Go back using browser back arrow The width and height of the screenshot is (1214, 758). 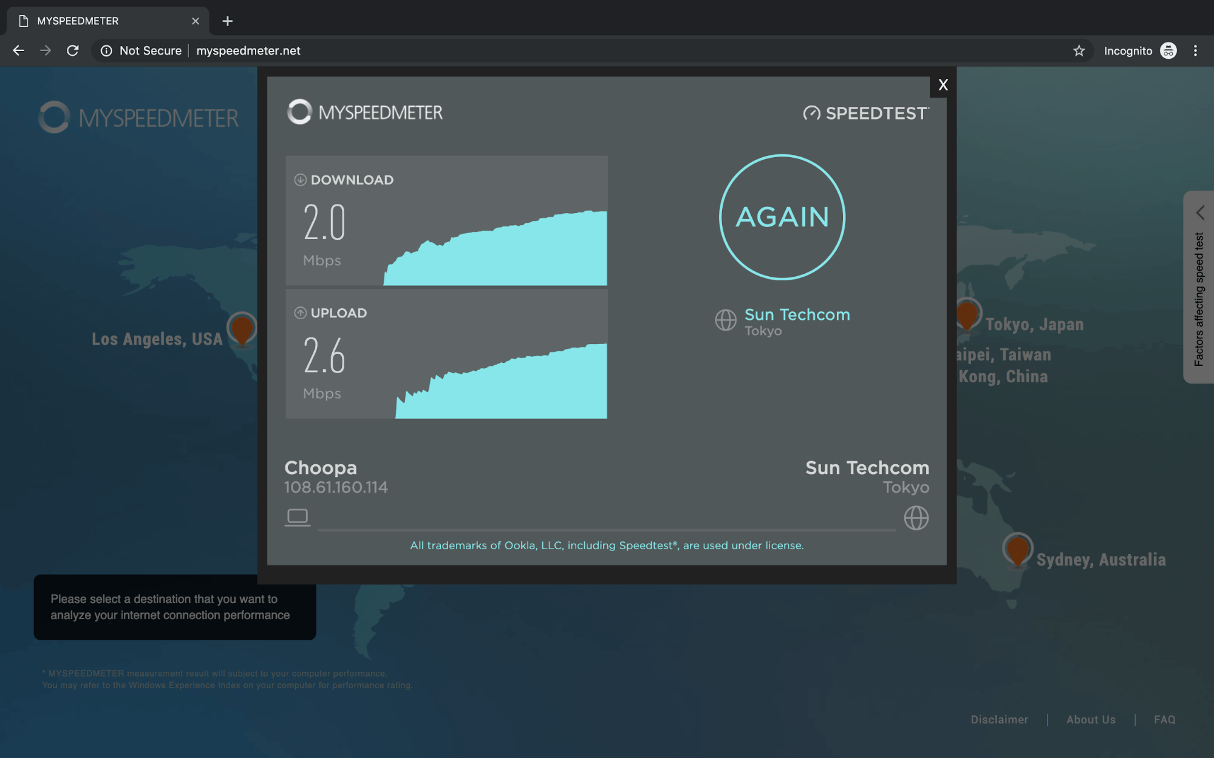click(x=18, y=50)
